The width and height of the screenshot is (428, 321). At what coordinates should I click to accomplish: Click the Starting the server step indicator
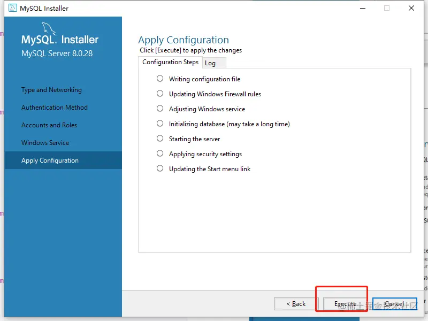(160, 139)
